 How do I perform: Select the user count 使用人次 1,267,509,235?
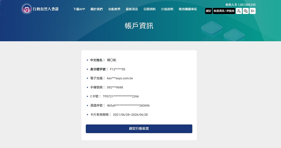(x=241, y=5)
